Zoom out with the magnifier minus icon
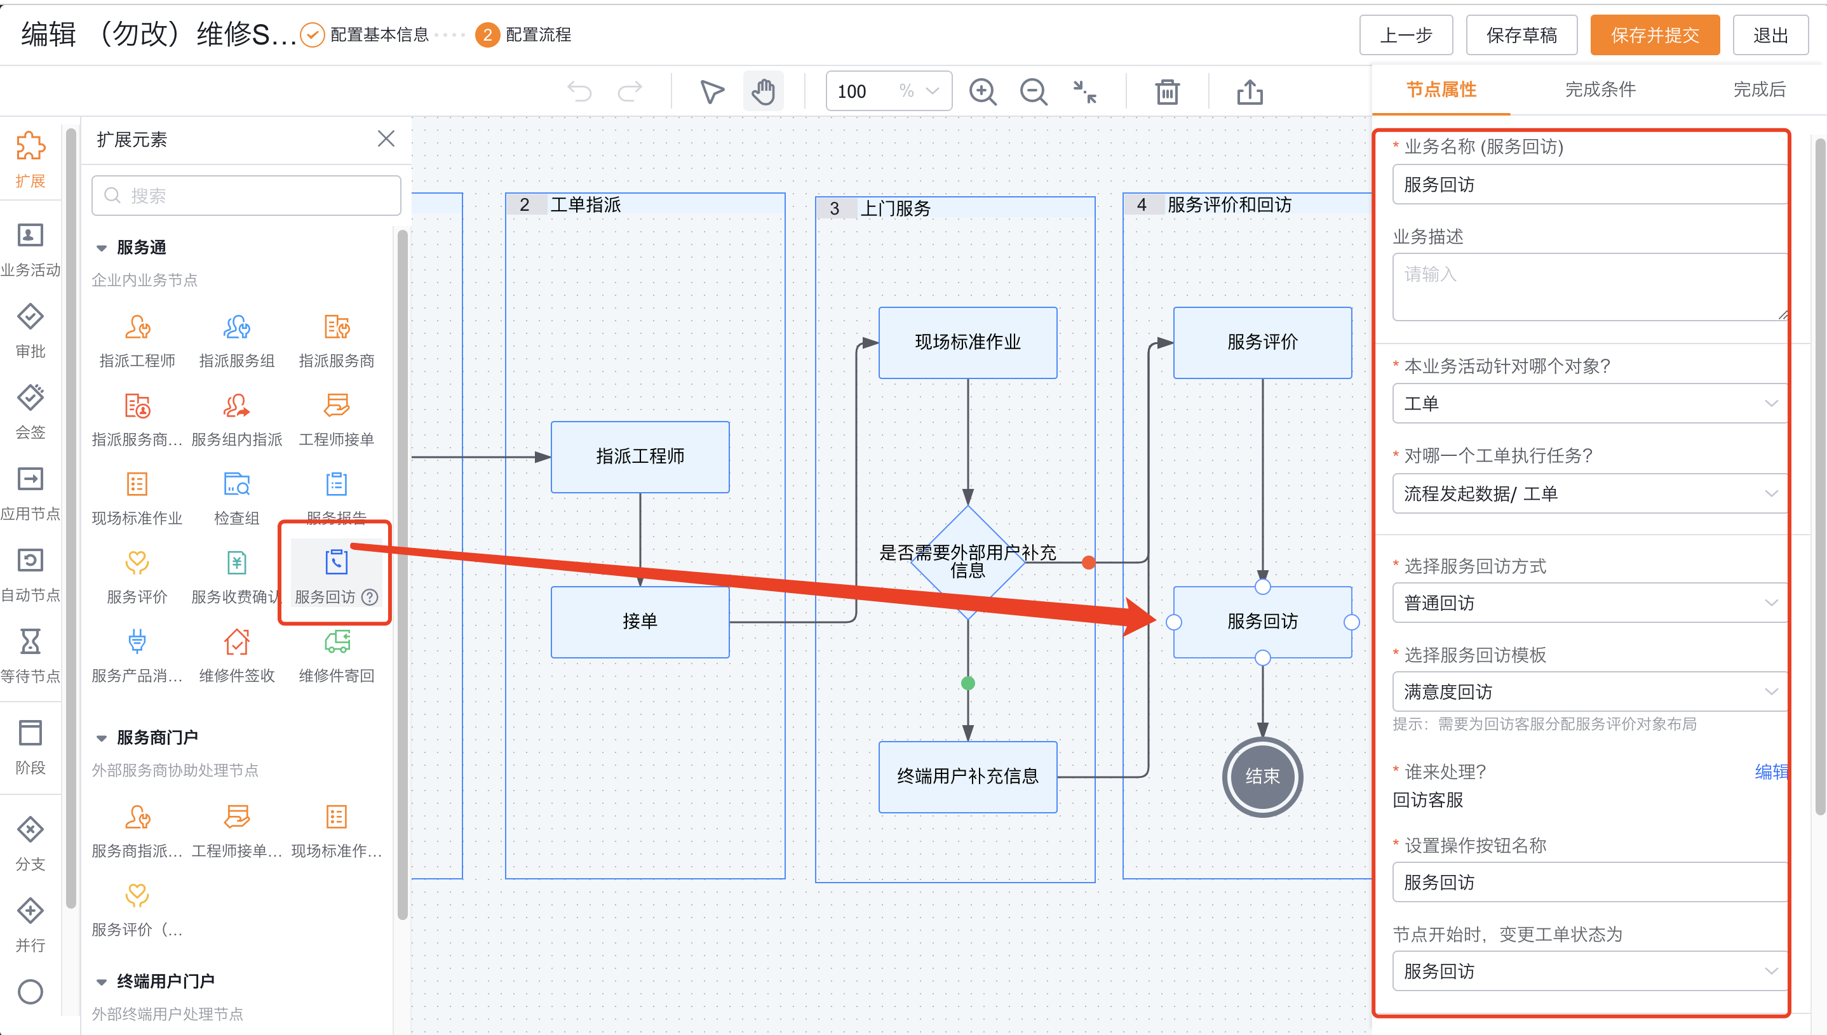The image size is (1827, 1035). click(1034, 91)
